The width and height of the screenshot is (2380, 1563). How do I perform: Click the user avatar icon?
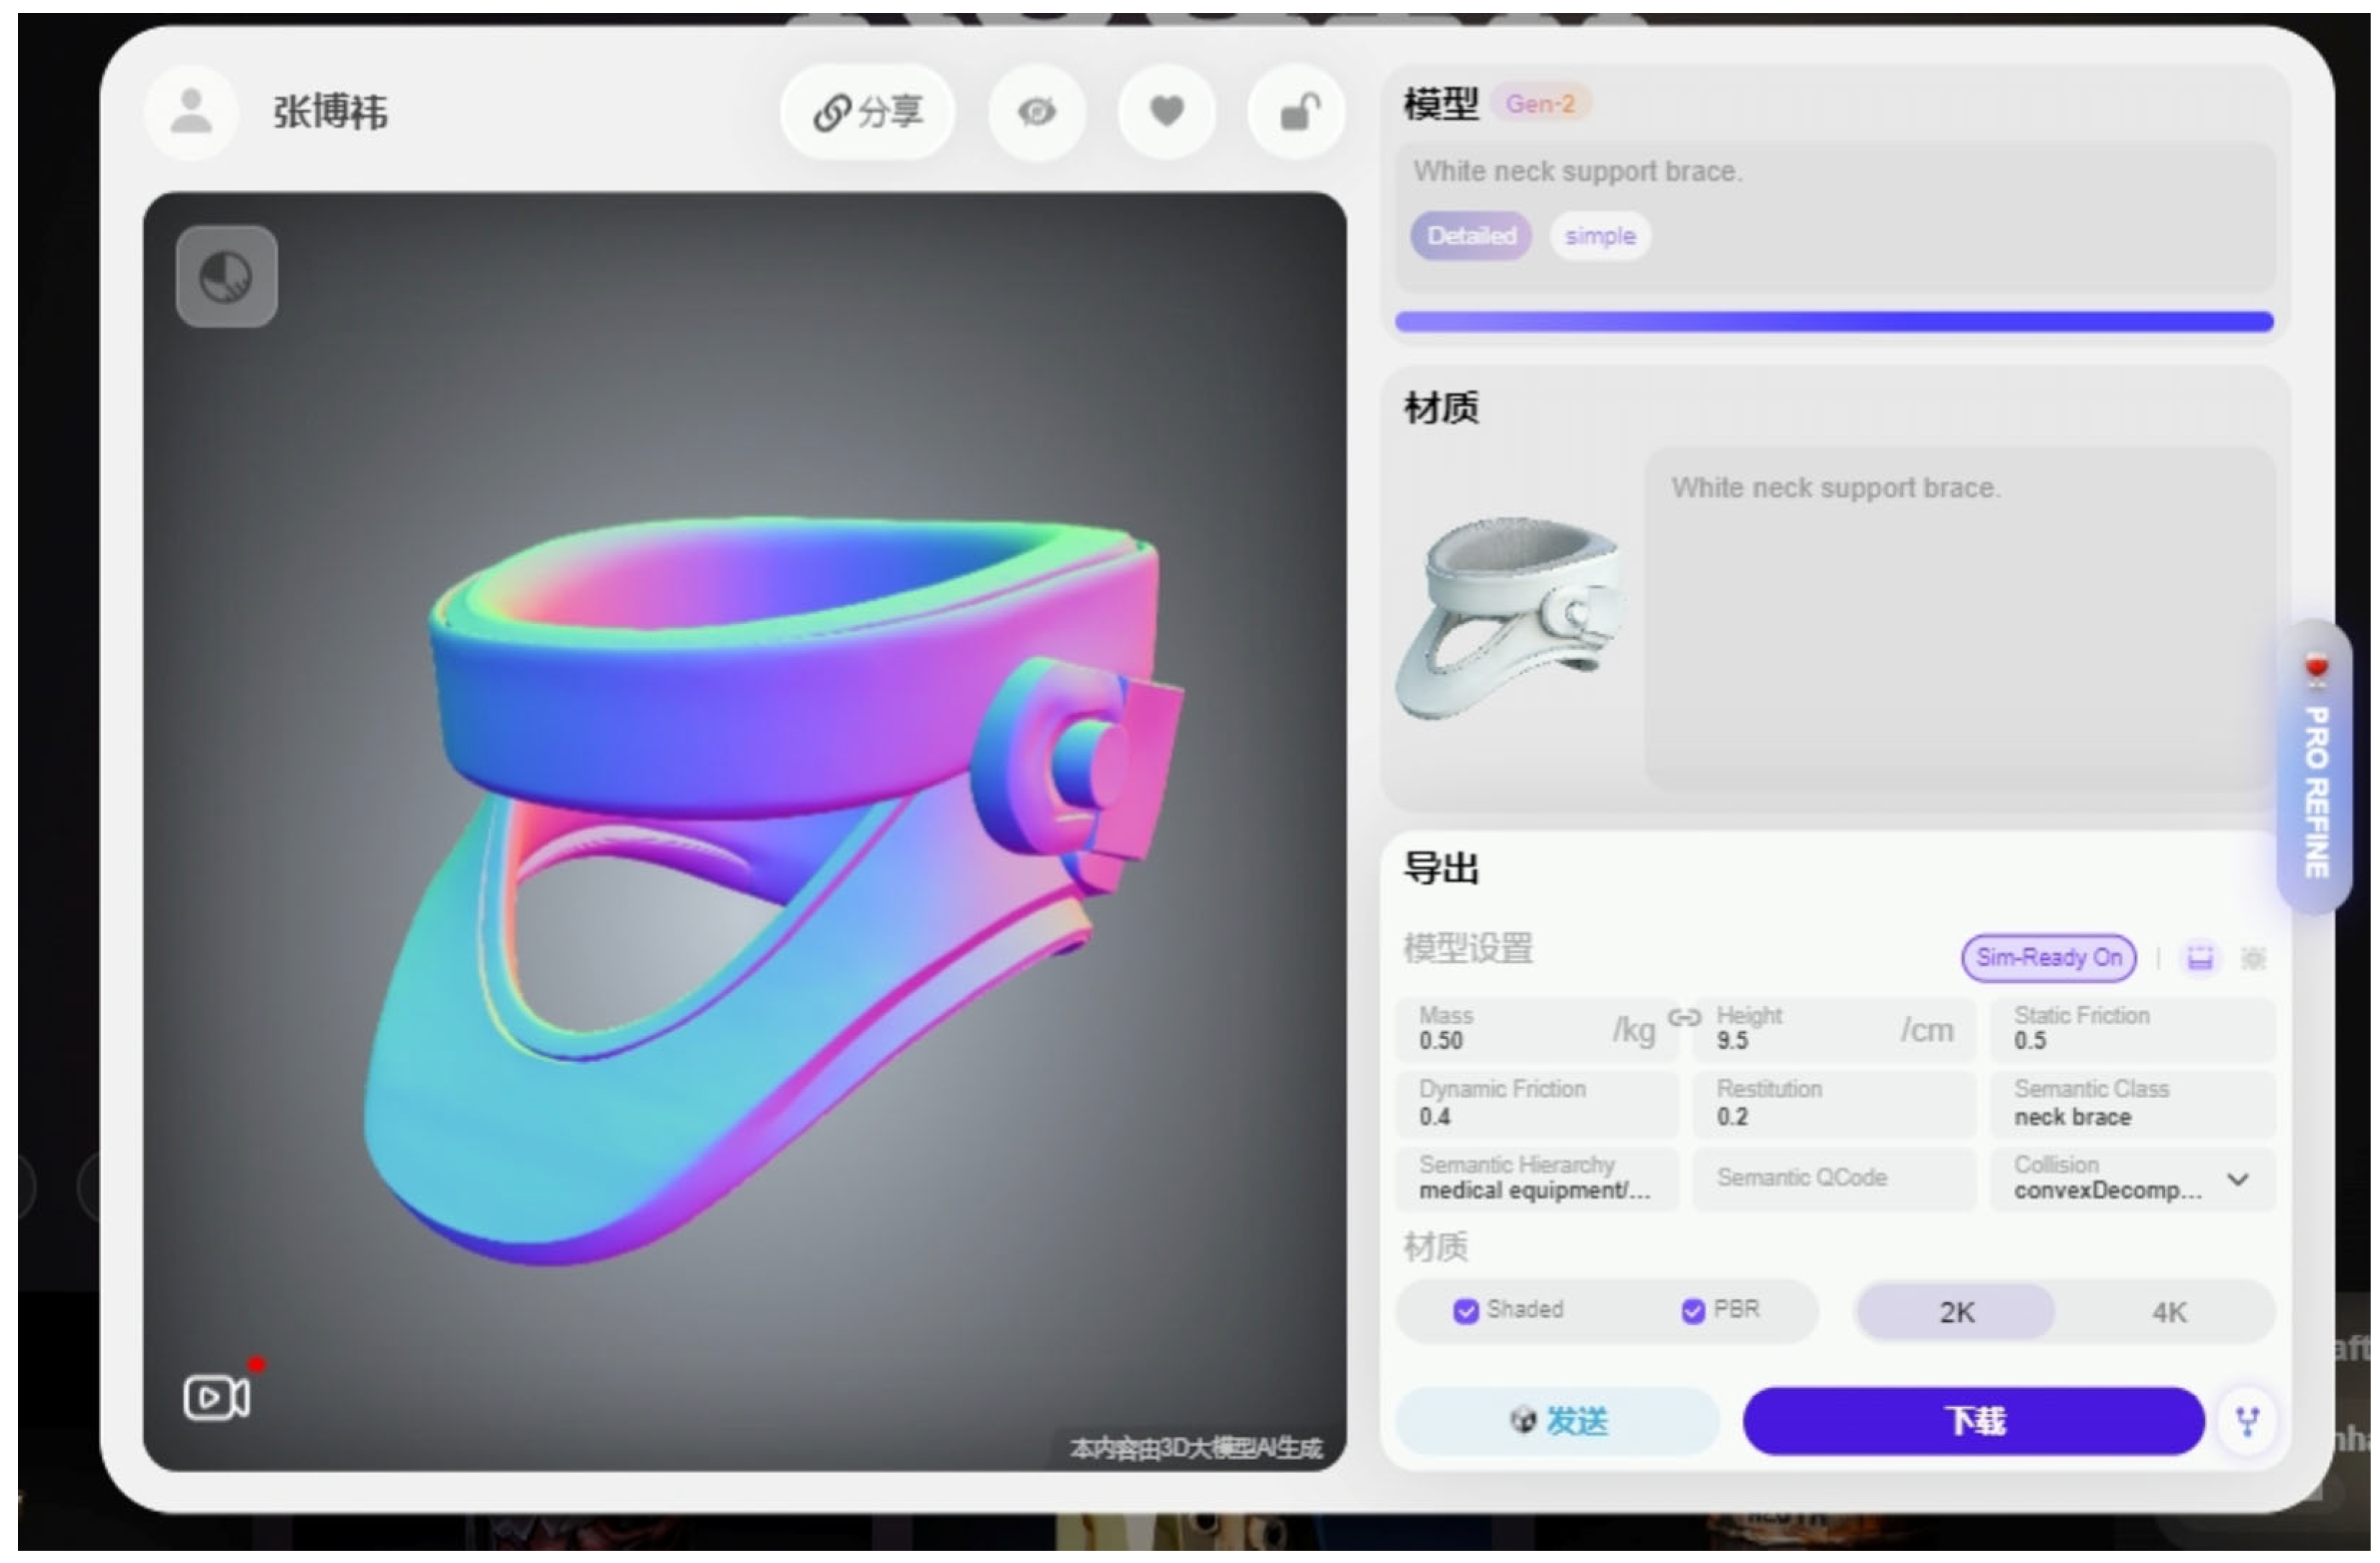point(191,111)
